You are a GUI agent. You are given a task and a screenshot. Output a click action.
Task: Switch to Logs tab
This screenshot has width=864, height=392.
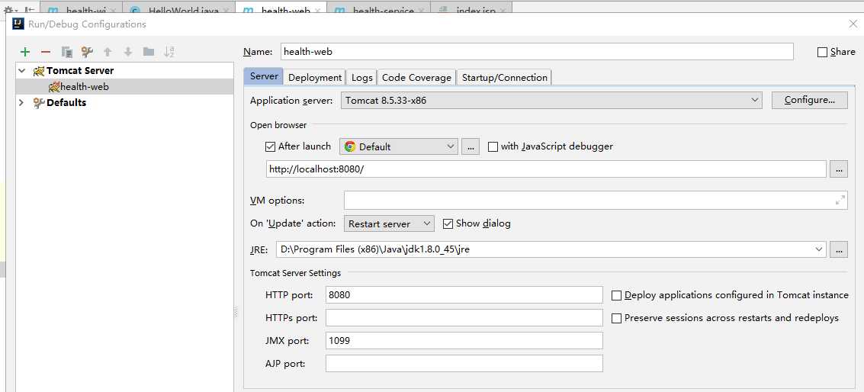362,78
